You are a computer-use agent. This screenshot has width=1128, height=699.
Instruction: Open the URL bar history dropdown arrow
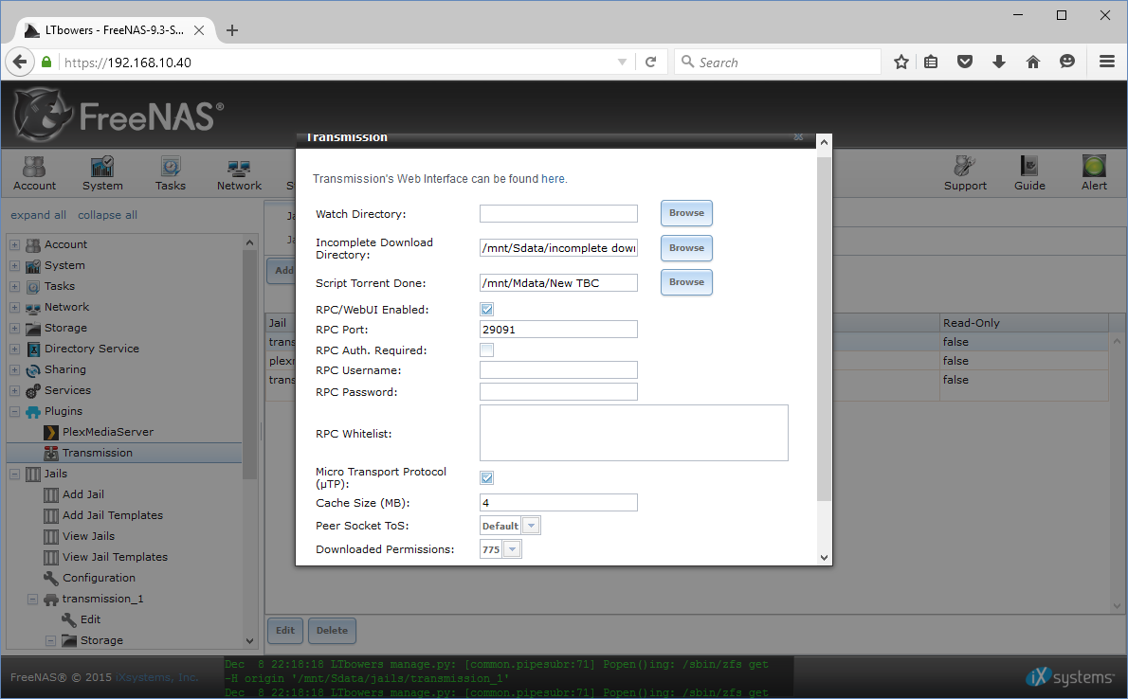622,62
